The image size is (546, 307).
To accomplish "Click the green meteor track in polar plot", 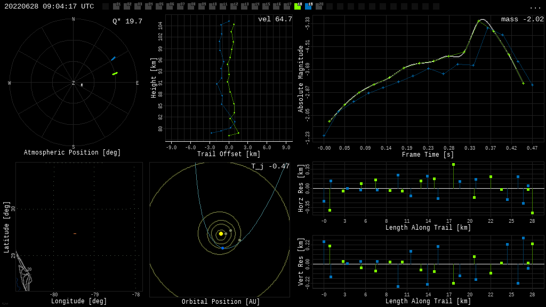I will 115,74.
